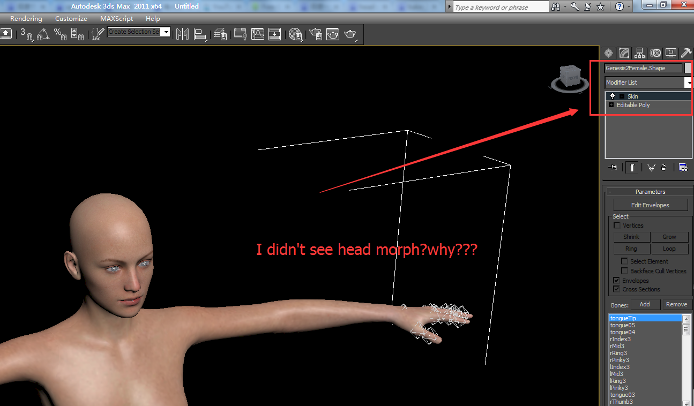Open the search options dropdown arrow
Viewport: 694px width, 406px height.
564,7
